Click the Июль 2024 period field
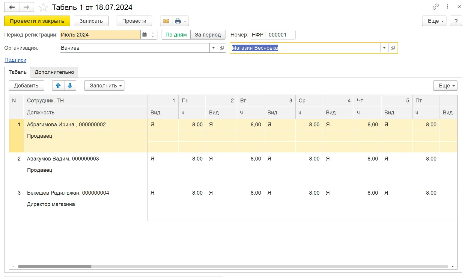Screen dimensions: 465x277 click(100, 35)
